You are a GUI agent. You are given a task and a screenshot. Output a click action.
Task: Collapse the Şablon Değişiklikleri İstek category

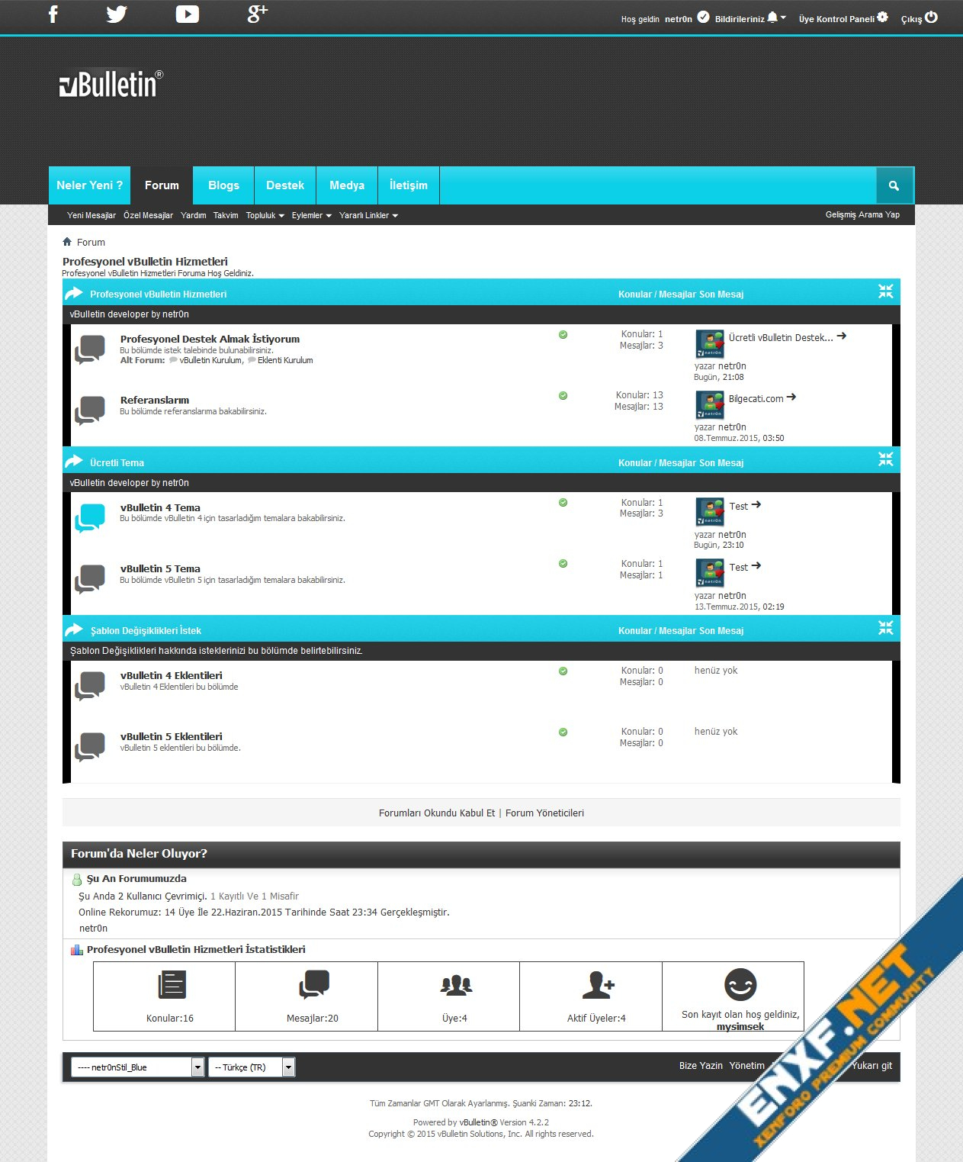[x=885, y=628]
